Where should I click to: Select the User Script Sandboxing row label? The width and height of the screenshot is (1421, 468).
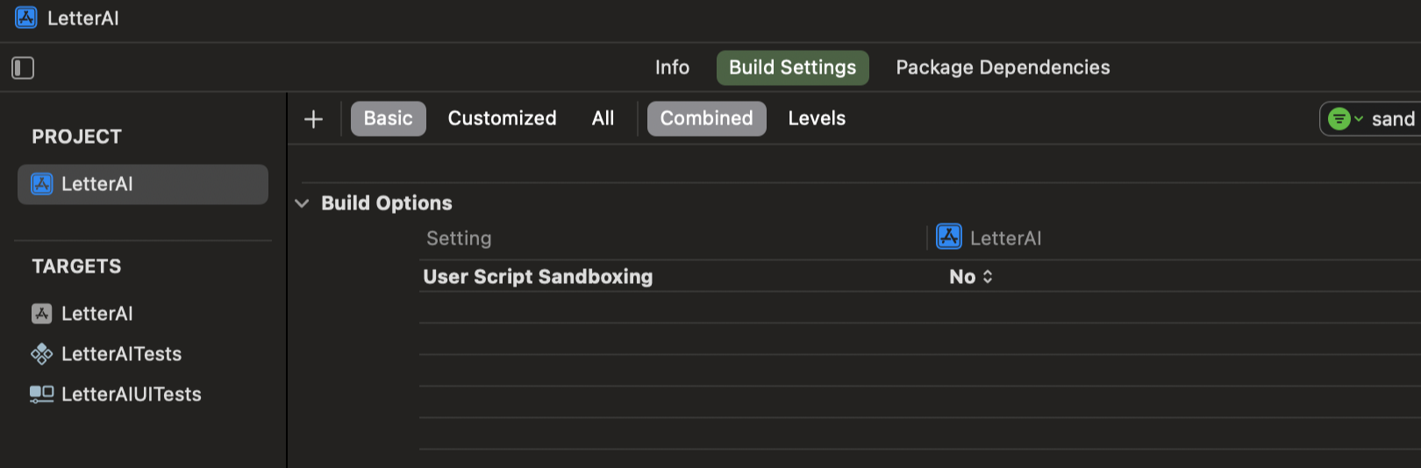(538, 277)
